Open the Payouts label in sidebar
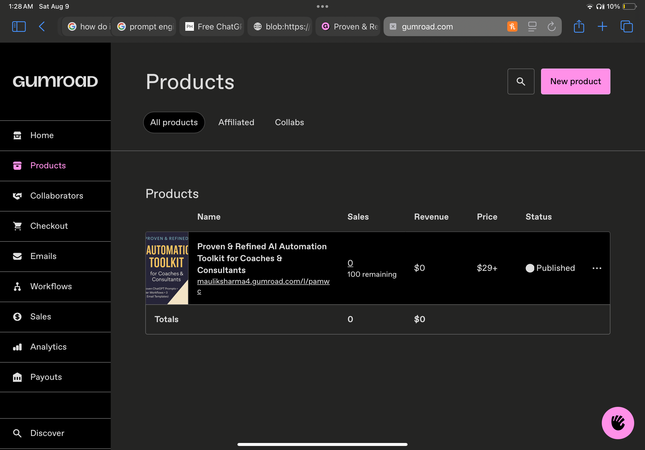The image size is (645, 450). (x=46, y=377)
